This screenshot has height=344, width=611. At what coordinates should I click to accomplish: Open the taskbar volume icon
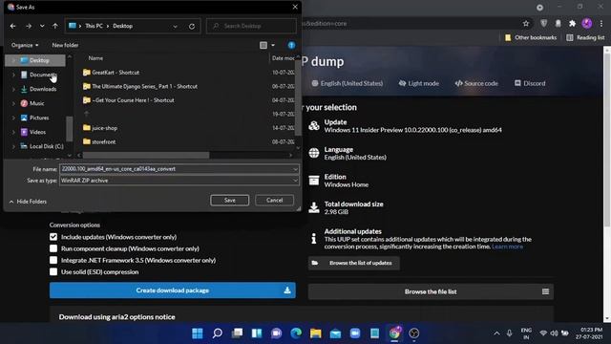pos(554,333)
